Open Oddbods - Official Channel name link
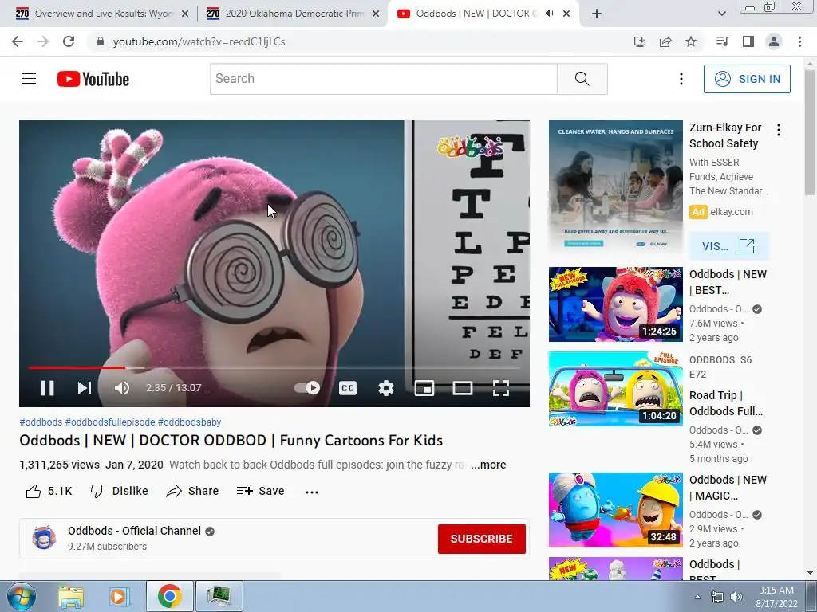This screenshot has width=817, height=612. click(x=134, y=531)
